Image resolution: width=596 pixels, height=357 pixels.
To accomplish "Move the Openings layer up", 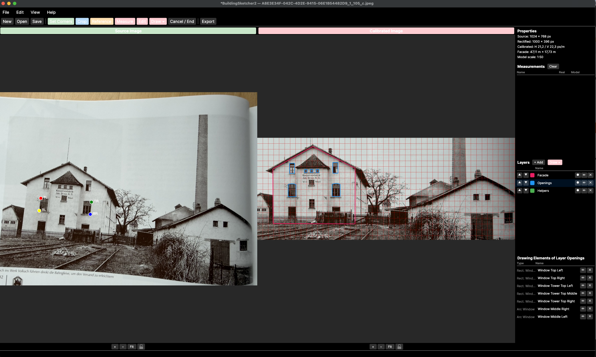I will pos(519,183).
